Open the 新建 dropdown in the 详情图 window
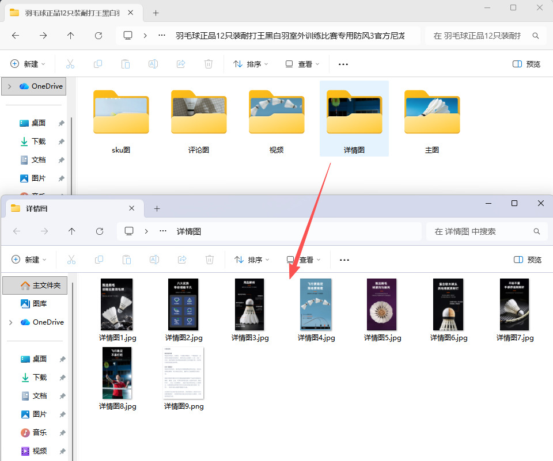 coord(29,260)
